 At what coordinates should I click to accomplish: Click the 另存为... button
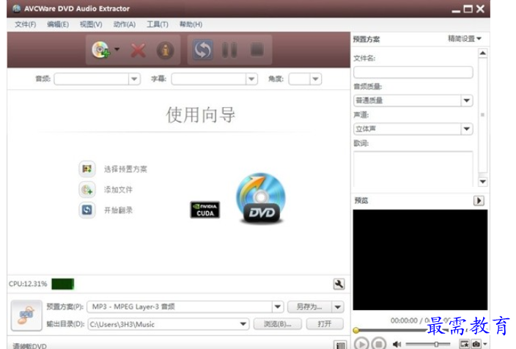click(309, 307)
